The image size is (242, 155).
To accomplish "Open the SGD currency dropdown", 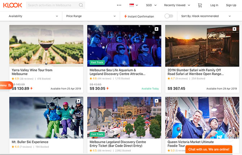I will 151,5.
